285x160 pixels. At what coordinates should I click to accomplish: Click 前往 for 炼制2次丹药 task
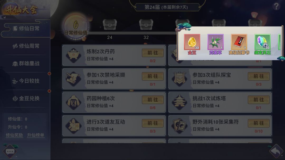click(153, 53)
